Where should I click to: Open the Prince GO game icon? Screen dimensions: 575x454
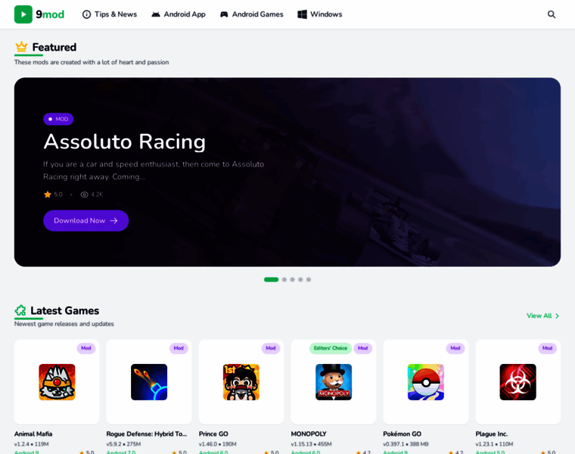click(241, 382)
